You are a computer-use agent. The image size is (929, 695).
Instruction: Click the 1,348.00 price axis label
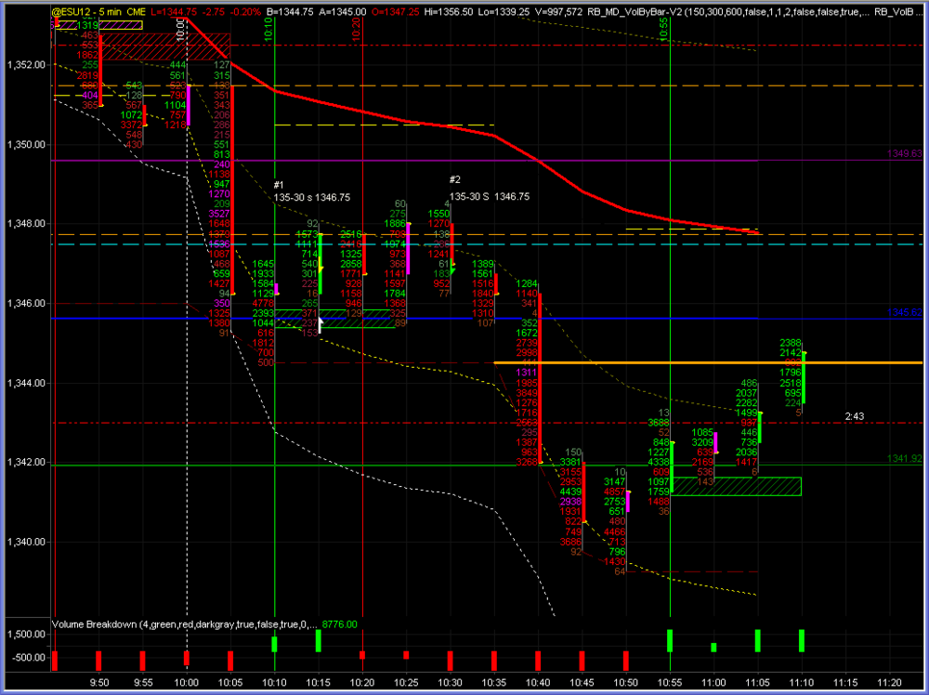26,224
